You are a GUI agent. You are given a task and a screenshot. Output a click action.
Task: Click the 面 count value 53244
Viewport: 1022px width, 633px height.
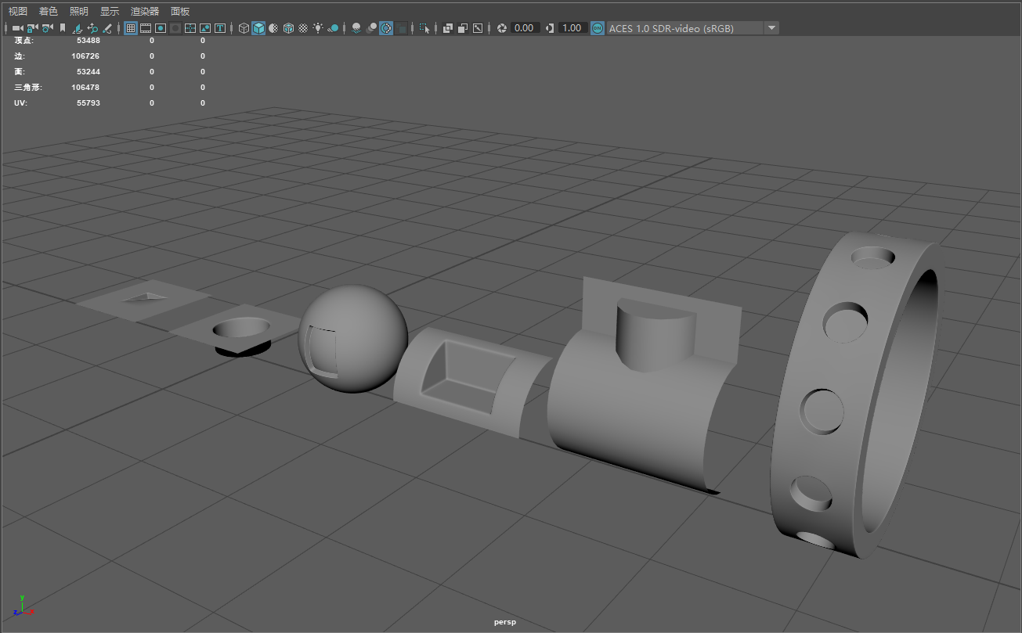[x=88, y=72]
